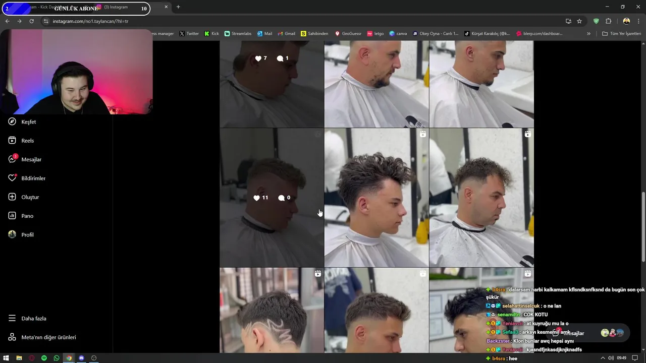This screenshot has height=363, width=646.
Task: Open the Kick bookmark
Action: pos(211,34)
